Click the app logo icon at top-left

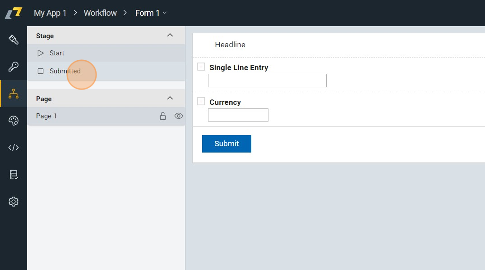[14, 13]
